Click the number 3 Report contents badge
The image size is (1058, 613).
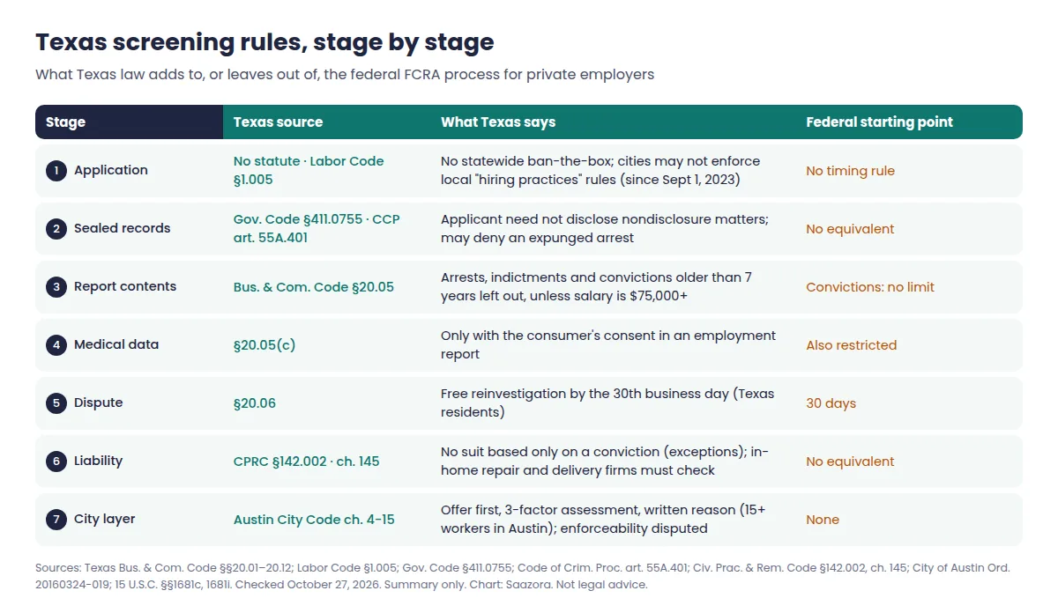[56, 287]
